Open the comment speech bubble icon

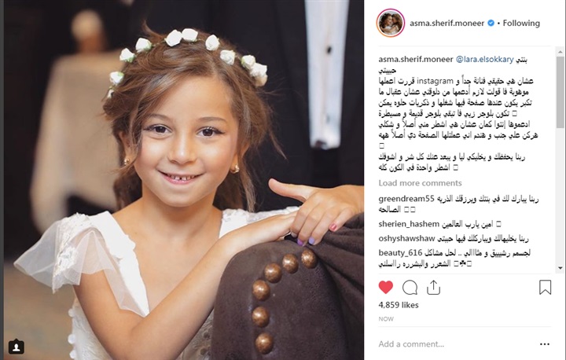tap(410, 288)
